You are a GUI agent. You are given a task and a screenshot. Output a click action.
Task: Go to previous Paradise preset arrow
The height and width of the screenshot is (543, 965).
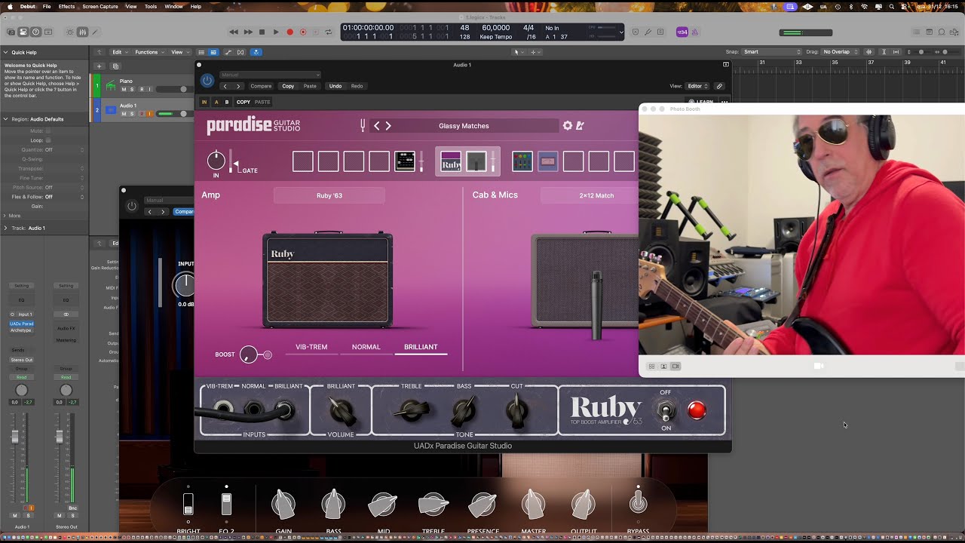pyautogui.click(x=377, y=126)
